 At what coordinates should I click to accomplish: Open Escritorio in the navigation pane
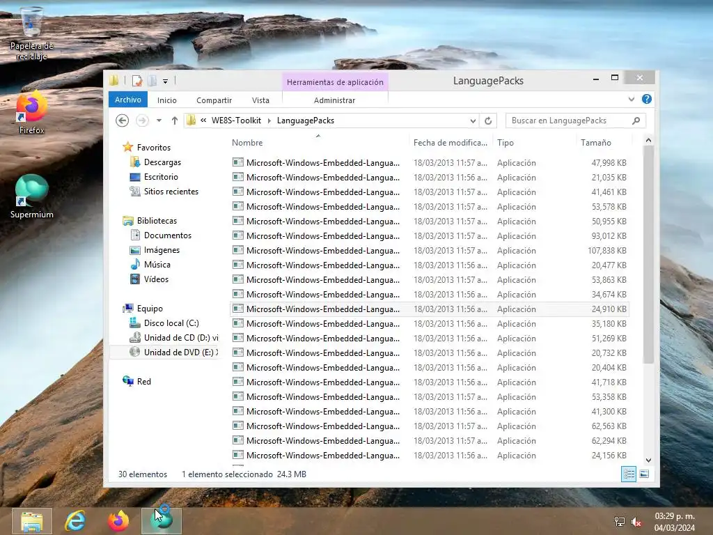point(161,177)
